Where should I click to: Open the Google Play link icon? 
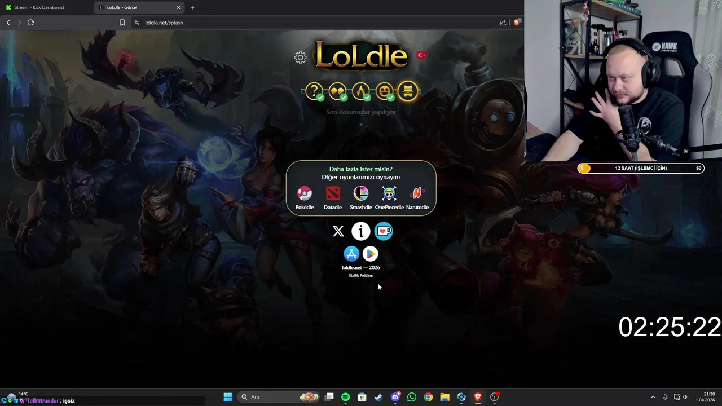(371, 254)
